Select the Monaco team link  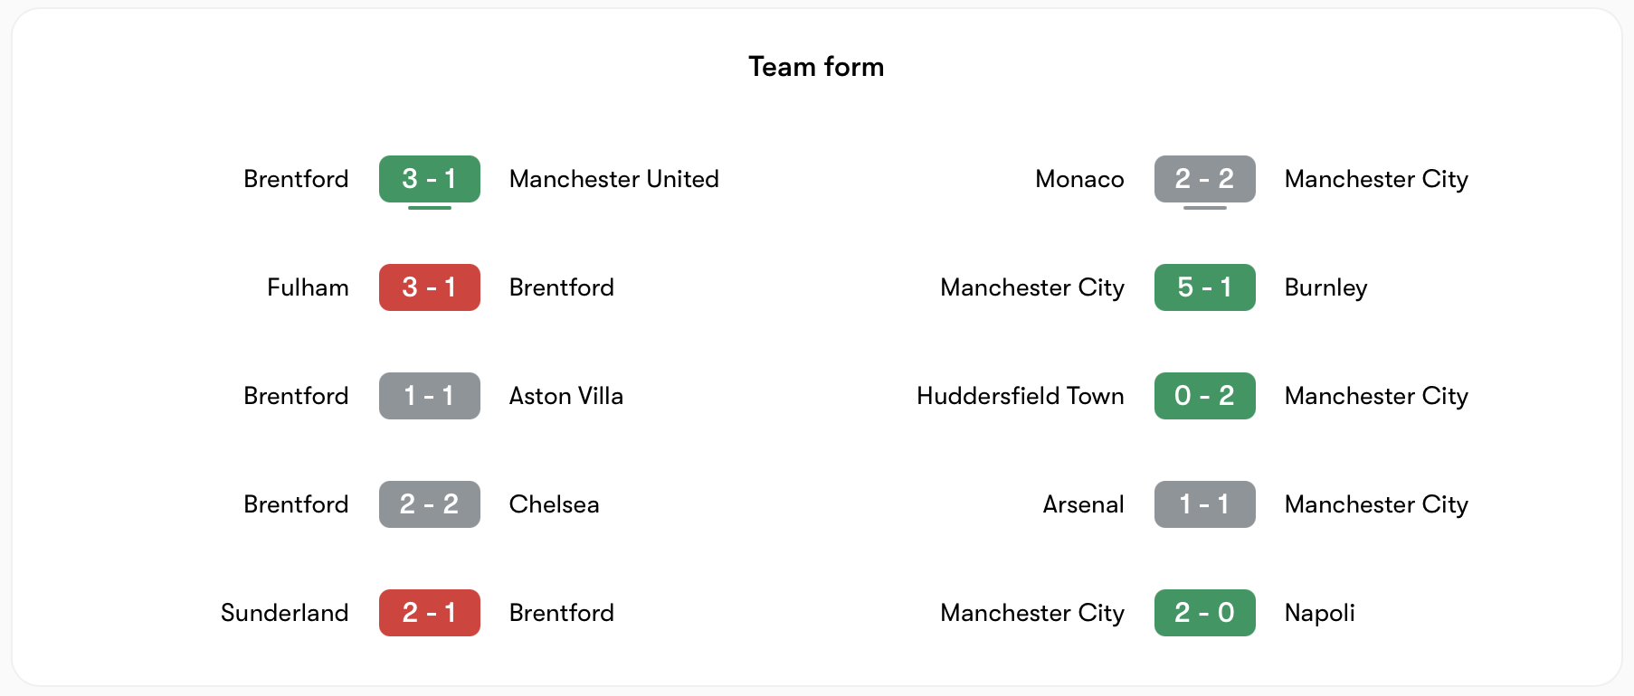[x=1079, y=179]
